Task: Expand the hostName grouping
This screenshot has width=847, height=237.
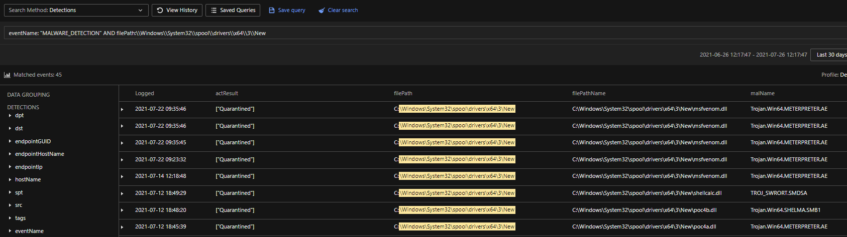Action: tap(10, 179)
